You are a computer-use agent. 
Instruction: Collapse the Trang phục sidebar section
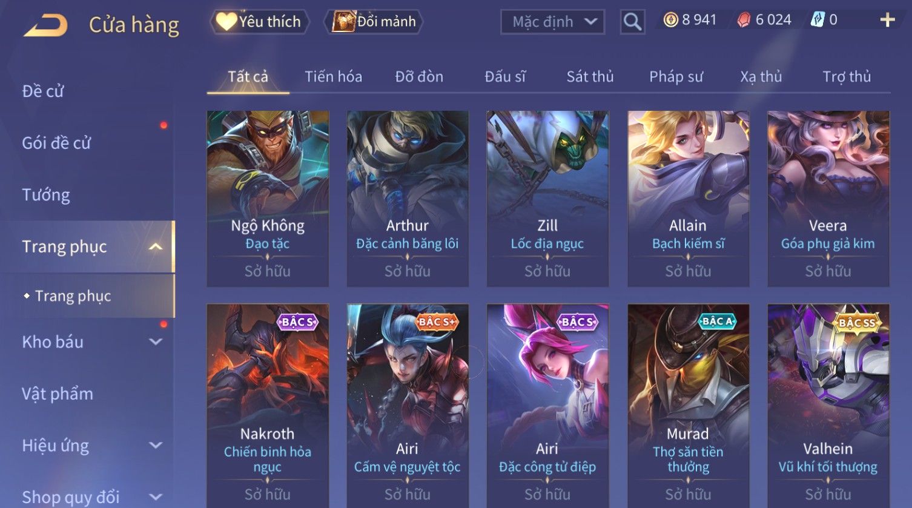pos(156,246)
